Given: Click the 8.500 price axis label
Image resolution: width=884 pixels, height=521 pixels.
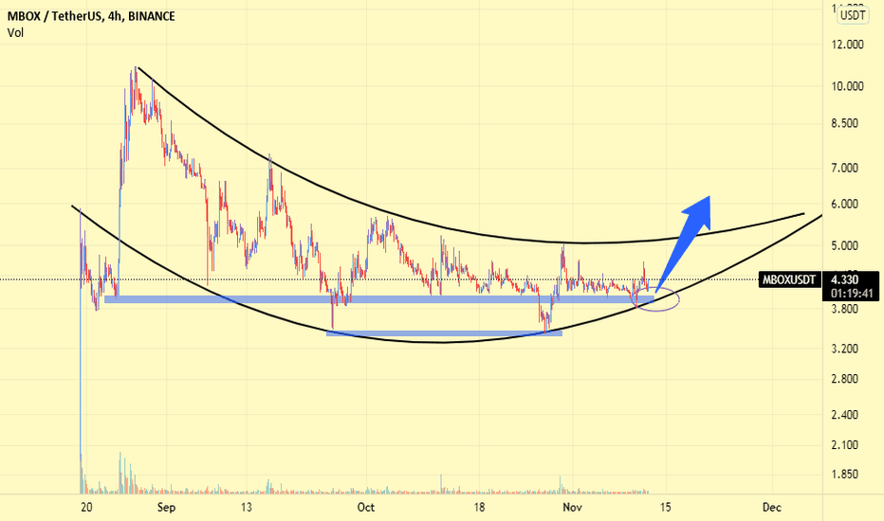Looking at the screenshot, I should [844, 123].
